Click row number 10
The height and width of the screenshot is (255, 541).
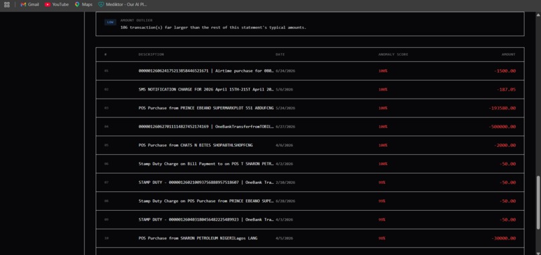coord(106,238)
